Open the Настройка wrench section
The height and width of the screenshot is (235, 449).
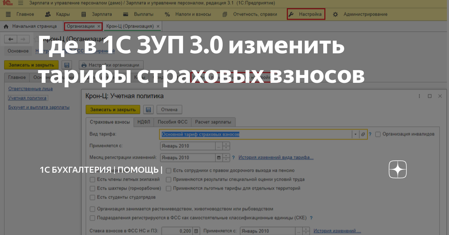point(306,14)
